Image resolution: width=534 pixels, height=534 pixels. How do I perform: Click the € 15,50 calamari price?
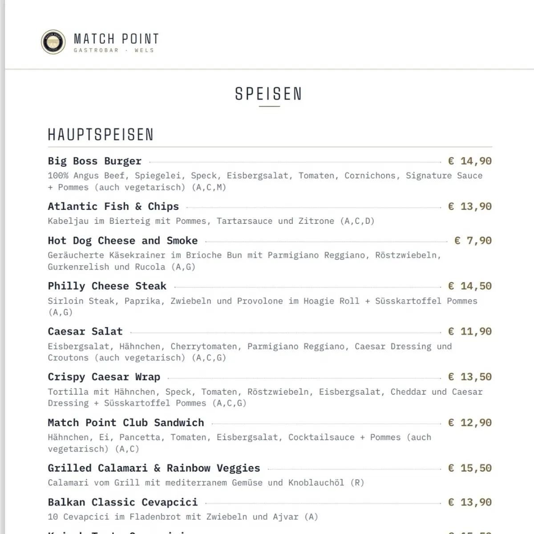pos(470,468)
